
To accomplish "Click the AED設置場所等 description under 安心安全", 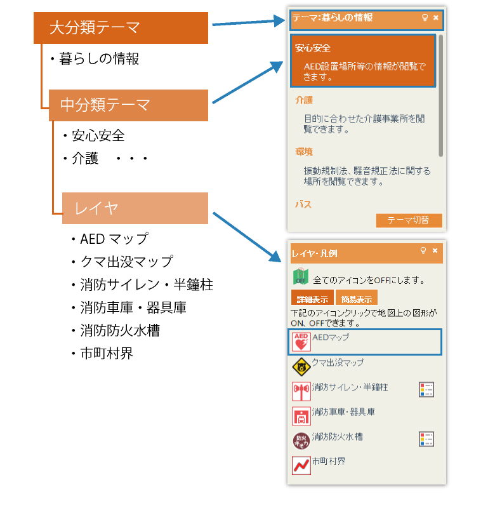I will click(364, 72).
